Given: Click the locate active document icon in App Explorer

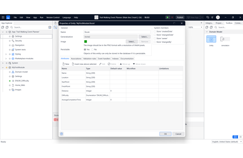Looking at the screenshot, I should [50, 27].
